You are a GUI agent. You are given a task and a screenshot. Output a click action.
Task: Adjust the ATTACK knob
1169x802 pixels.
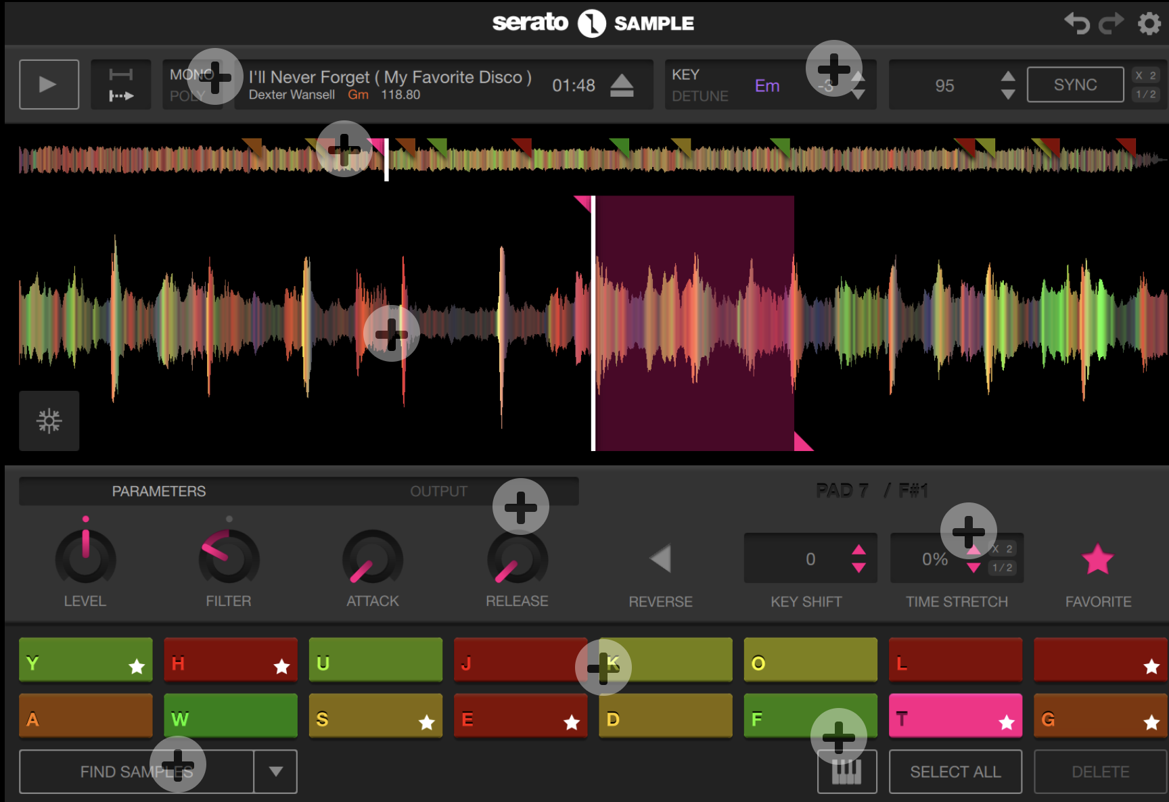pyautogui.click(x=373, y=559)
